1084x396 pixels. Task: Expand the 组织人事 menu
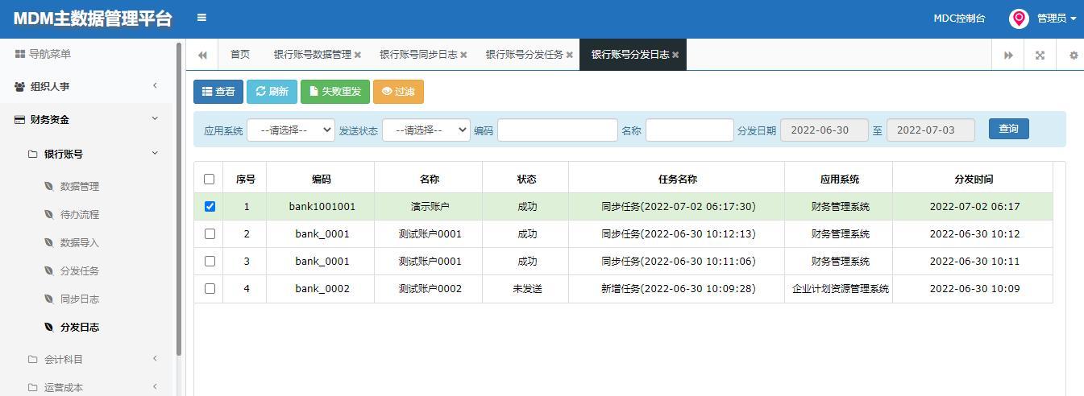(86, 86)
